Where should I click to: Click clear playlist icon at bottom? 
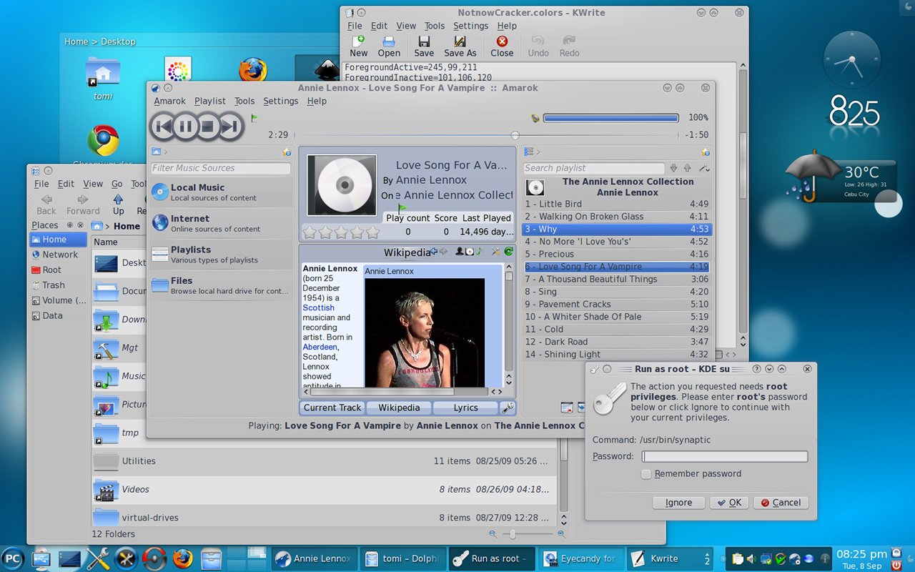[567, 408]
